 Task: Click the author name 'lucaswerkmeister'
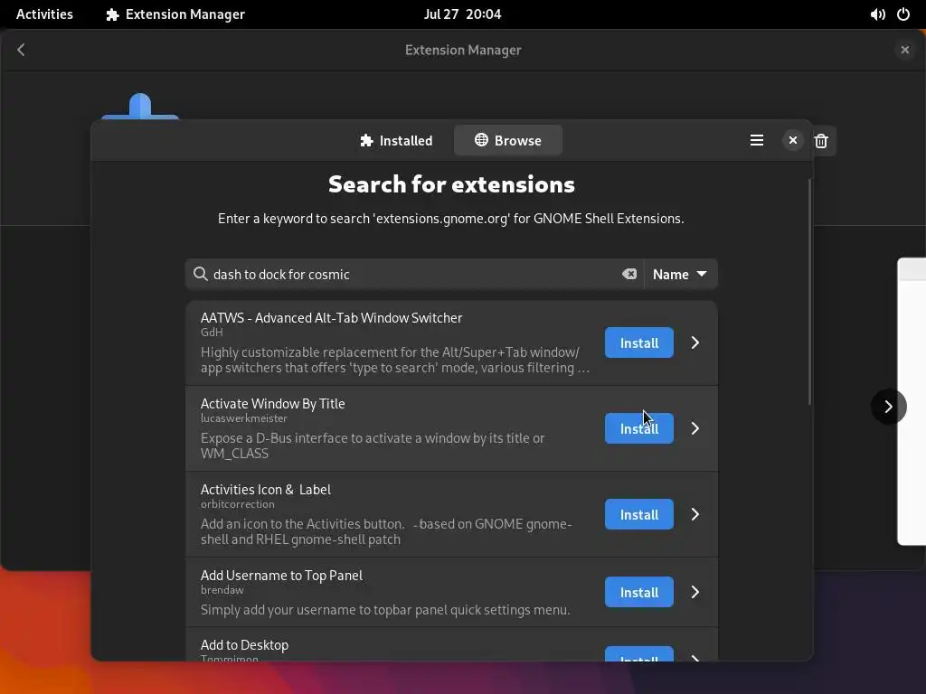tap(244, 418)
